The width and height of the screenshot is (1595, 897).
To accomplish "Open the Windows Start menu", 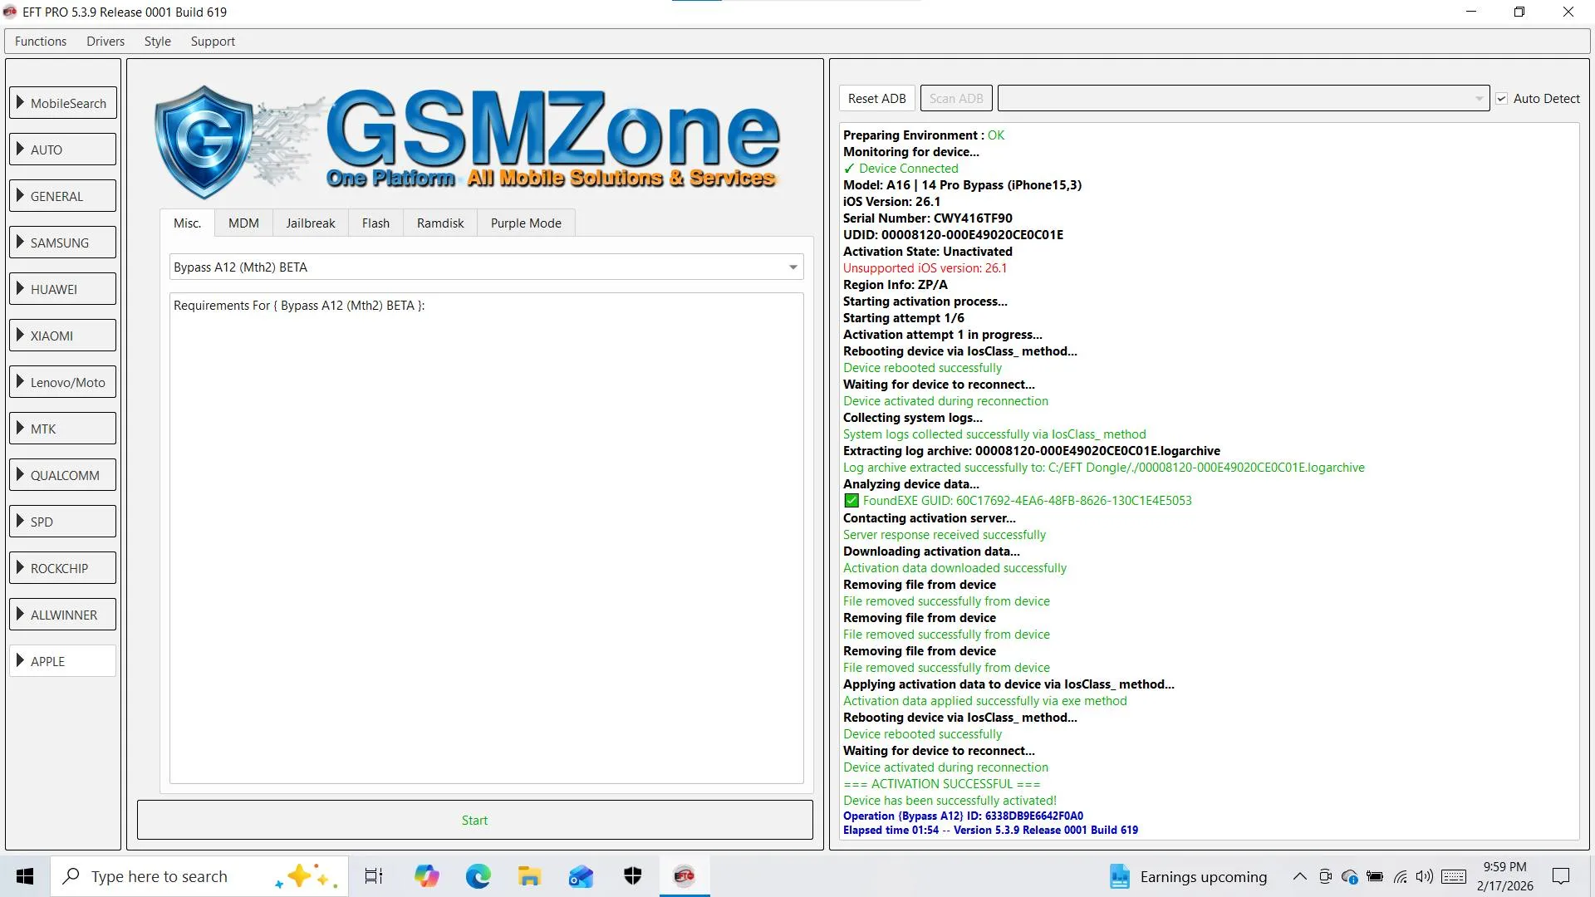I will [25, 876].
